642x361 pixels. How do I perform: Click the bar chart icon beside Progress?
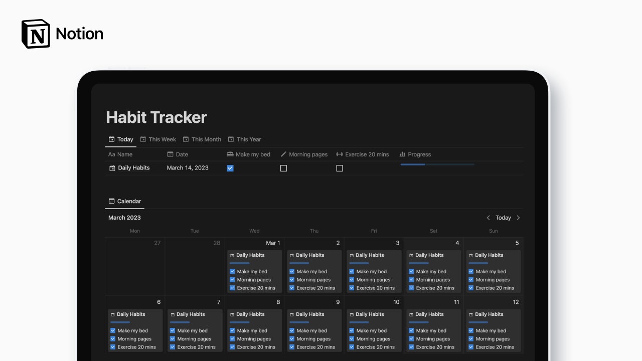(402, 154)
